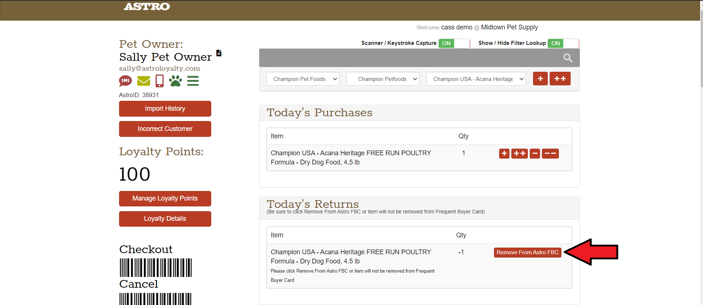Click the magnifying glass search icon
The image size is (703, 305).
click(x=568, y=58)
